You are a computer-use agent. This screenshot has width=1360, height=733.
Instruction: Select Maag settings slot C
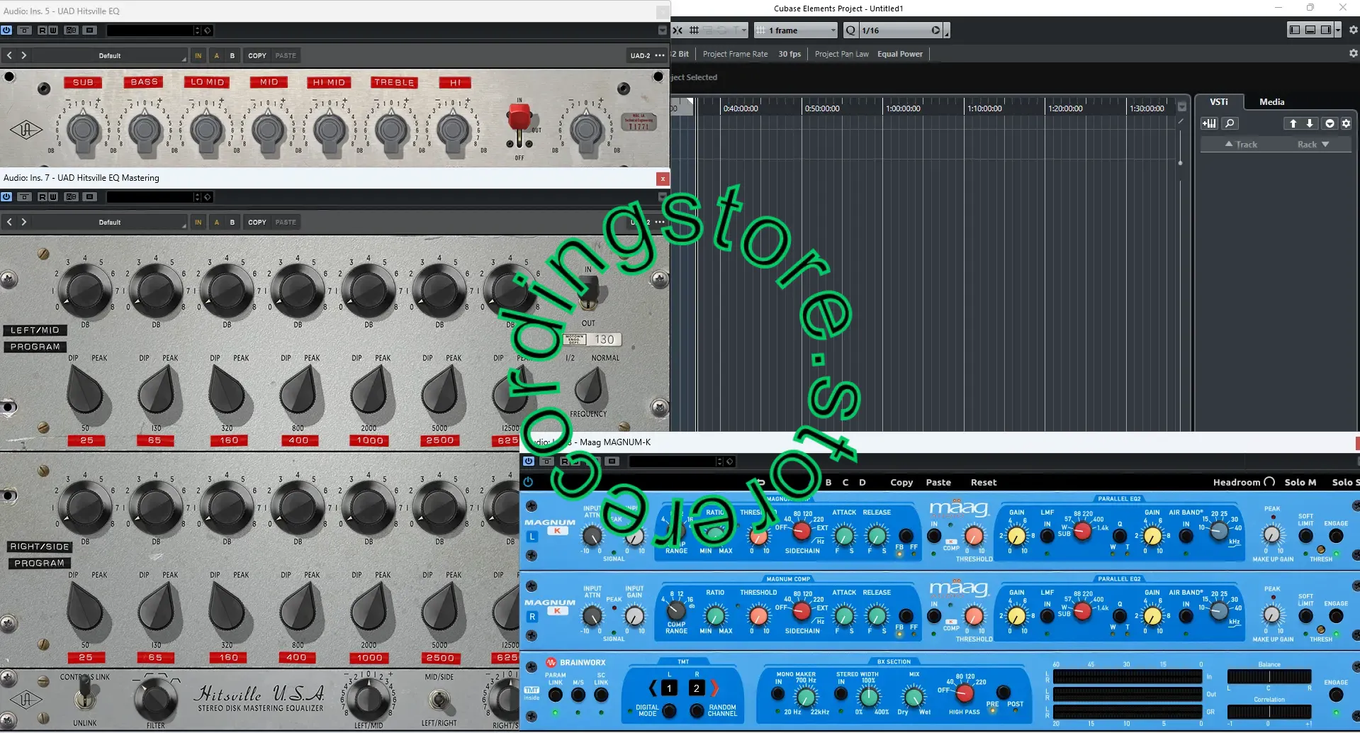coord(845,482)
